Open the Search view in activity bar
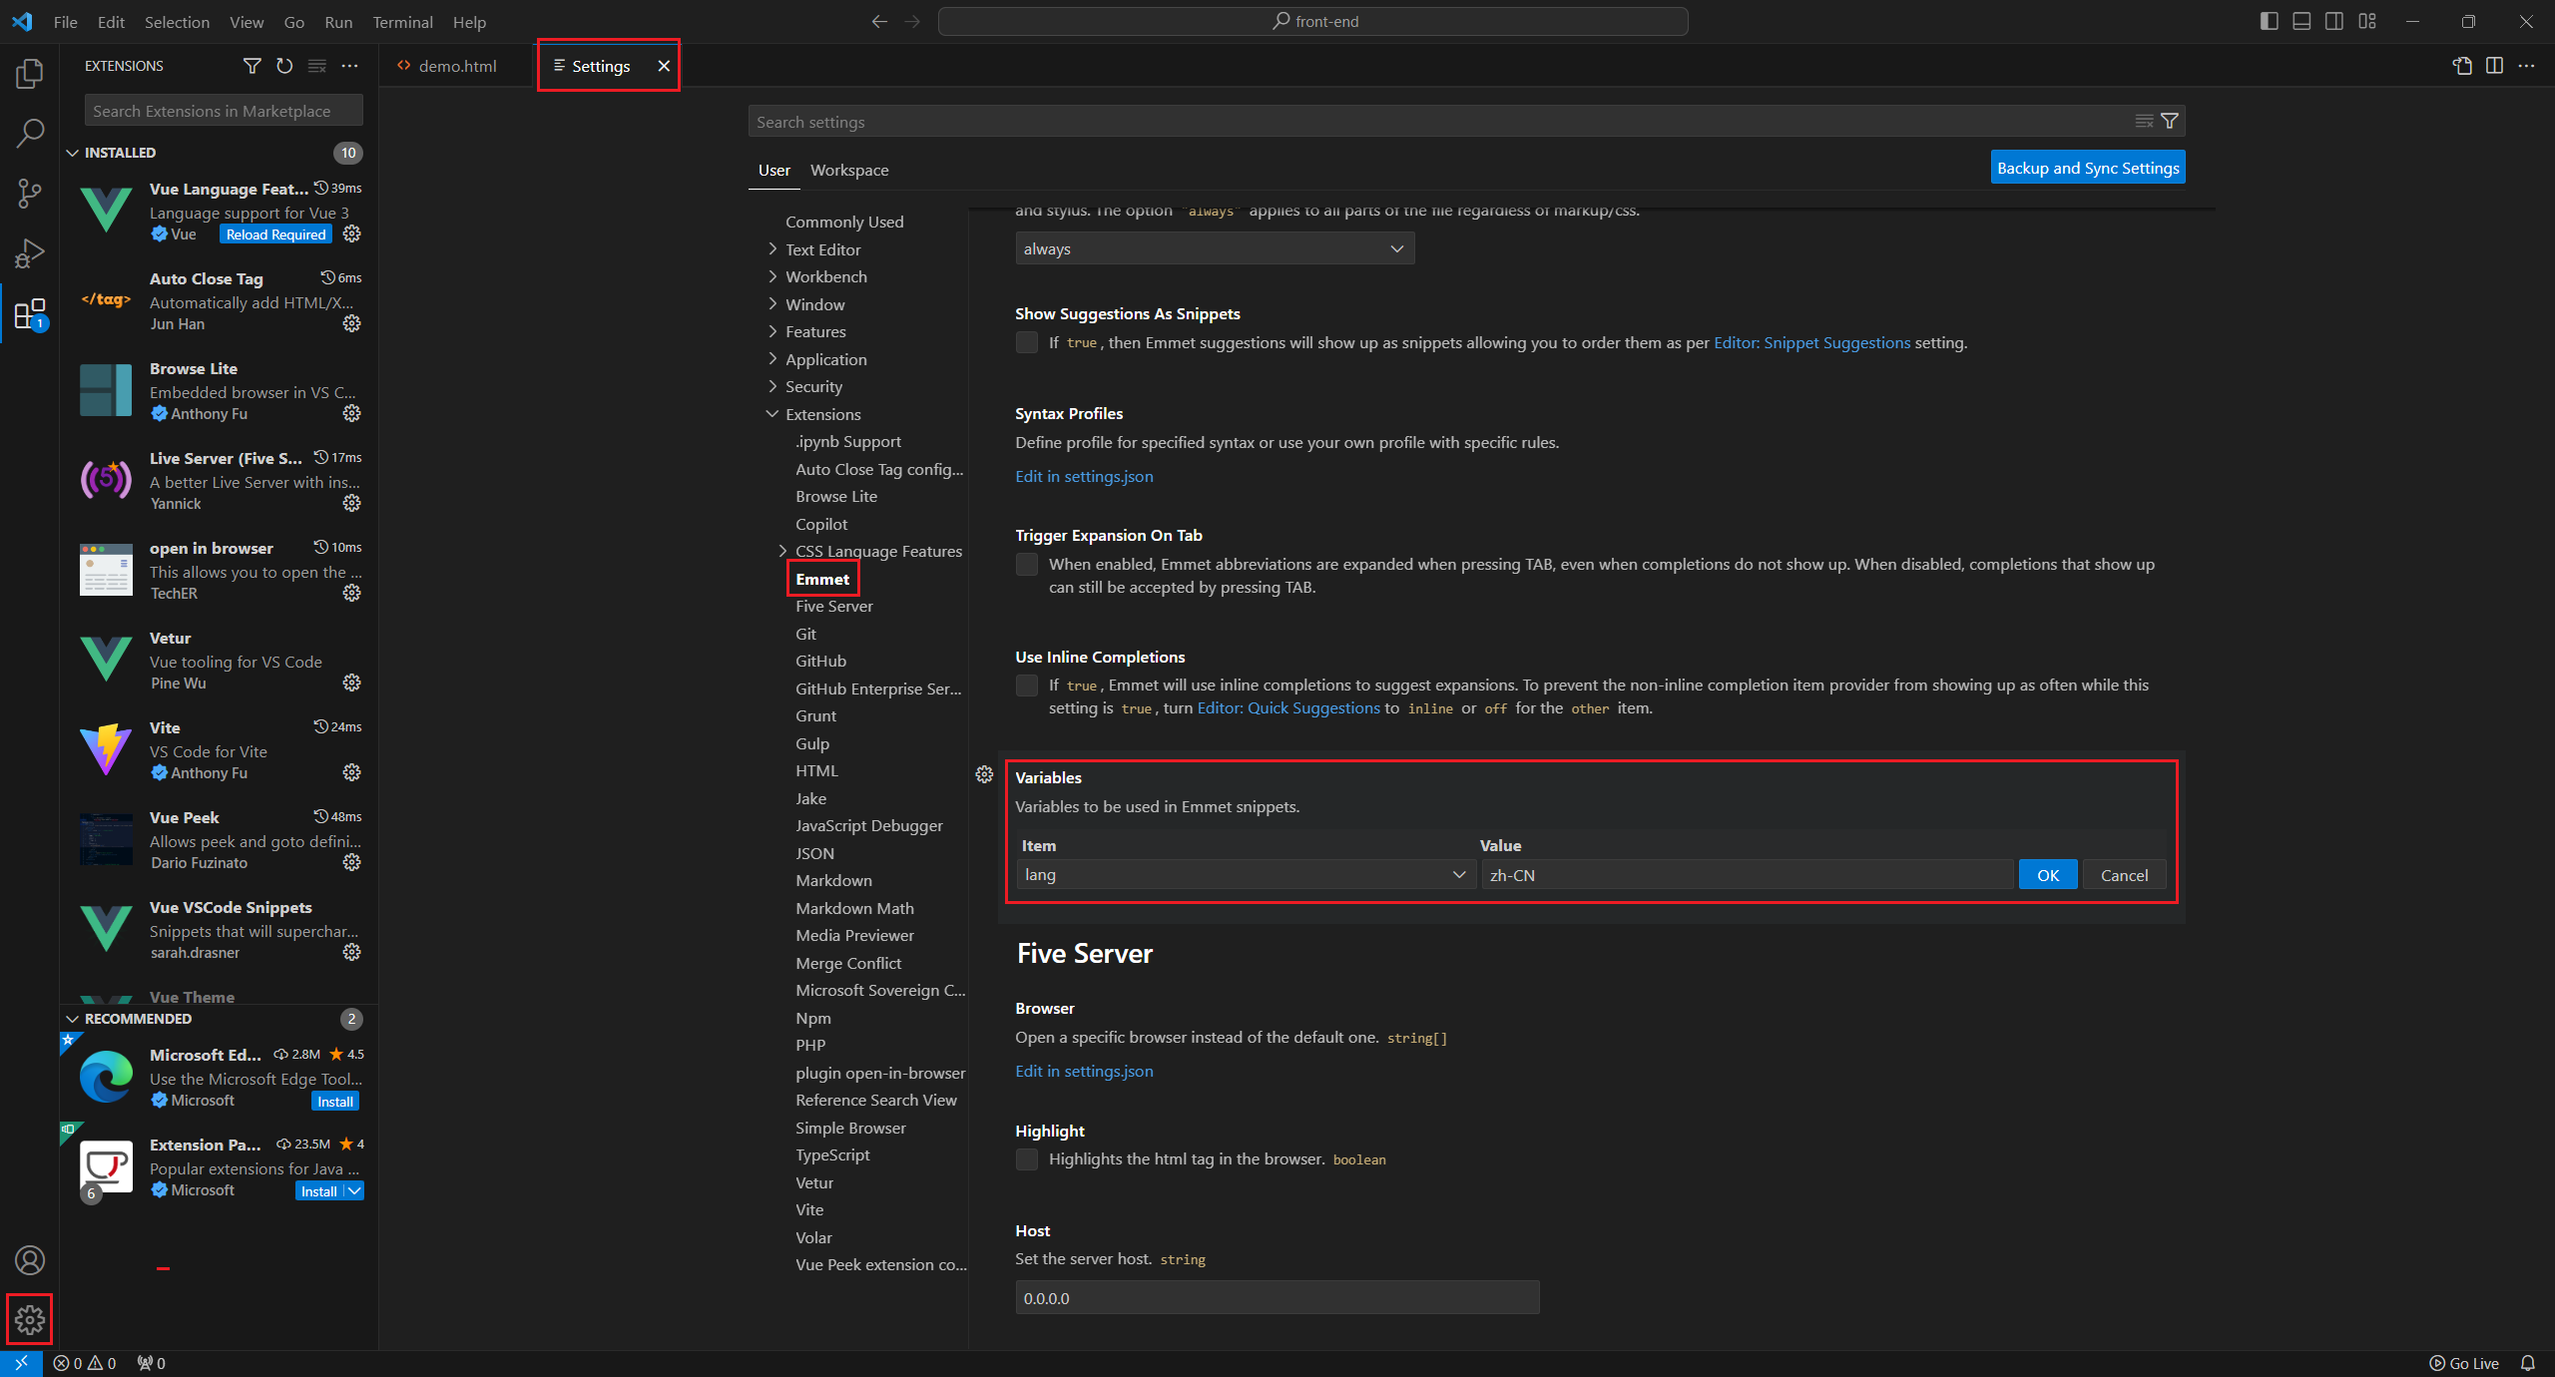The height and width of the screenshot is (1377, 2555). pos(30,133)
